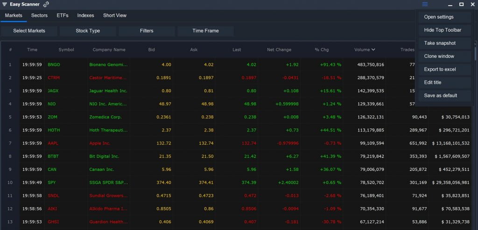Sort by the Volume column header
Viewport: 478px width, 230px height.
(362, 50)
